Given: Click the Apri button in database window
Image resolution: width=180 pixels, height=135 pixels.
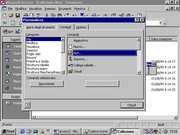Looking at the screenshot, I should [x=8, y=31].
